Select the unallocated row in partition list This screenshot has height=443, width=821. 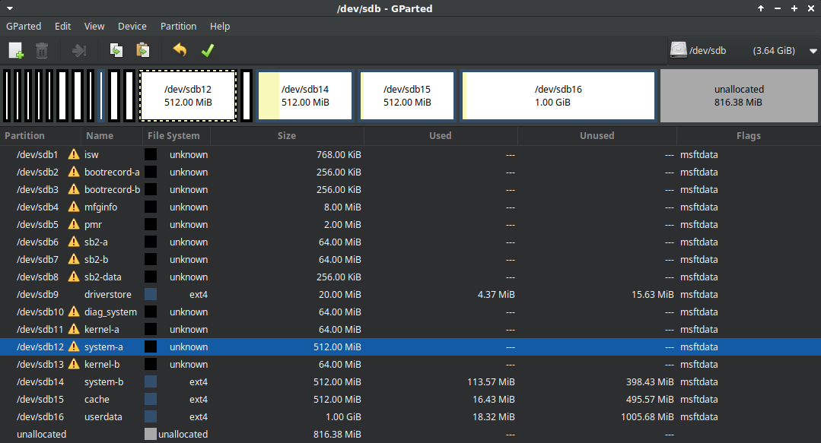click(411, 434)
